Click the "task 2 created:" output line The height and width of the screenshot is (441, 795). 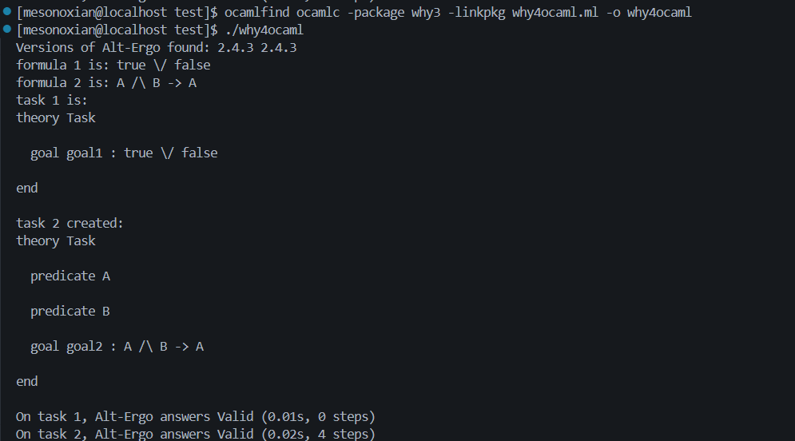(x=70, y=223)
